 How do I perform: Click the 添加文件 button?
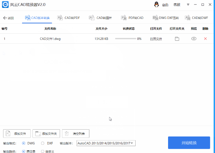pos(17,134)
